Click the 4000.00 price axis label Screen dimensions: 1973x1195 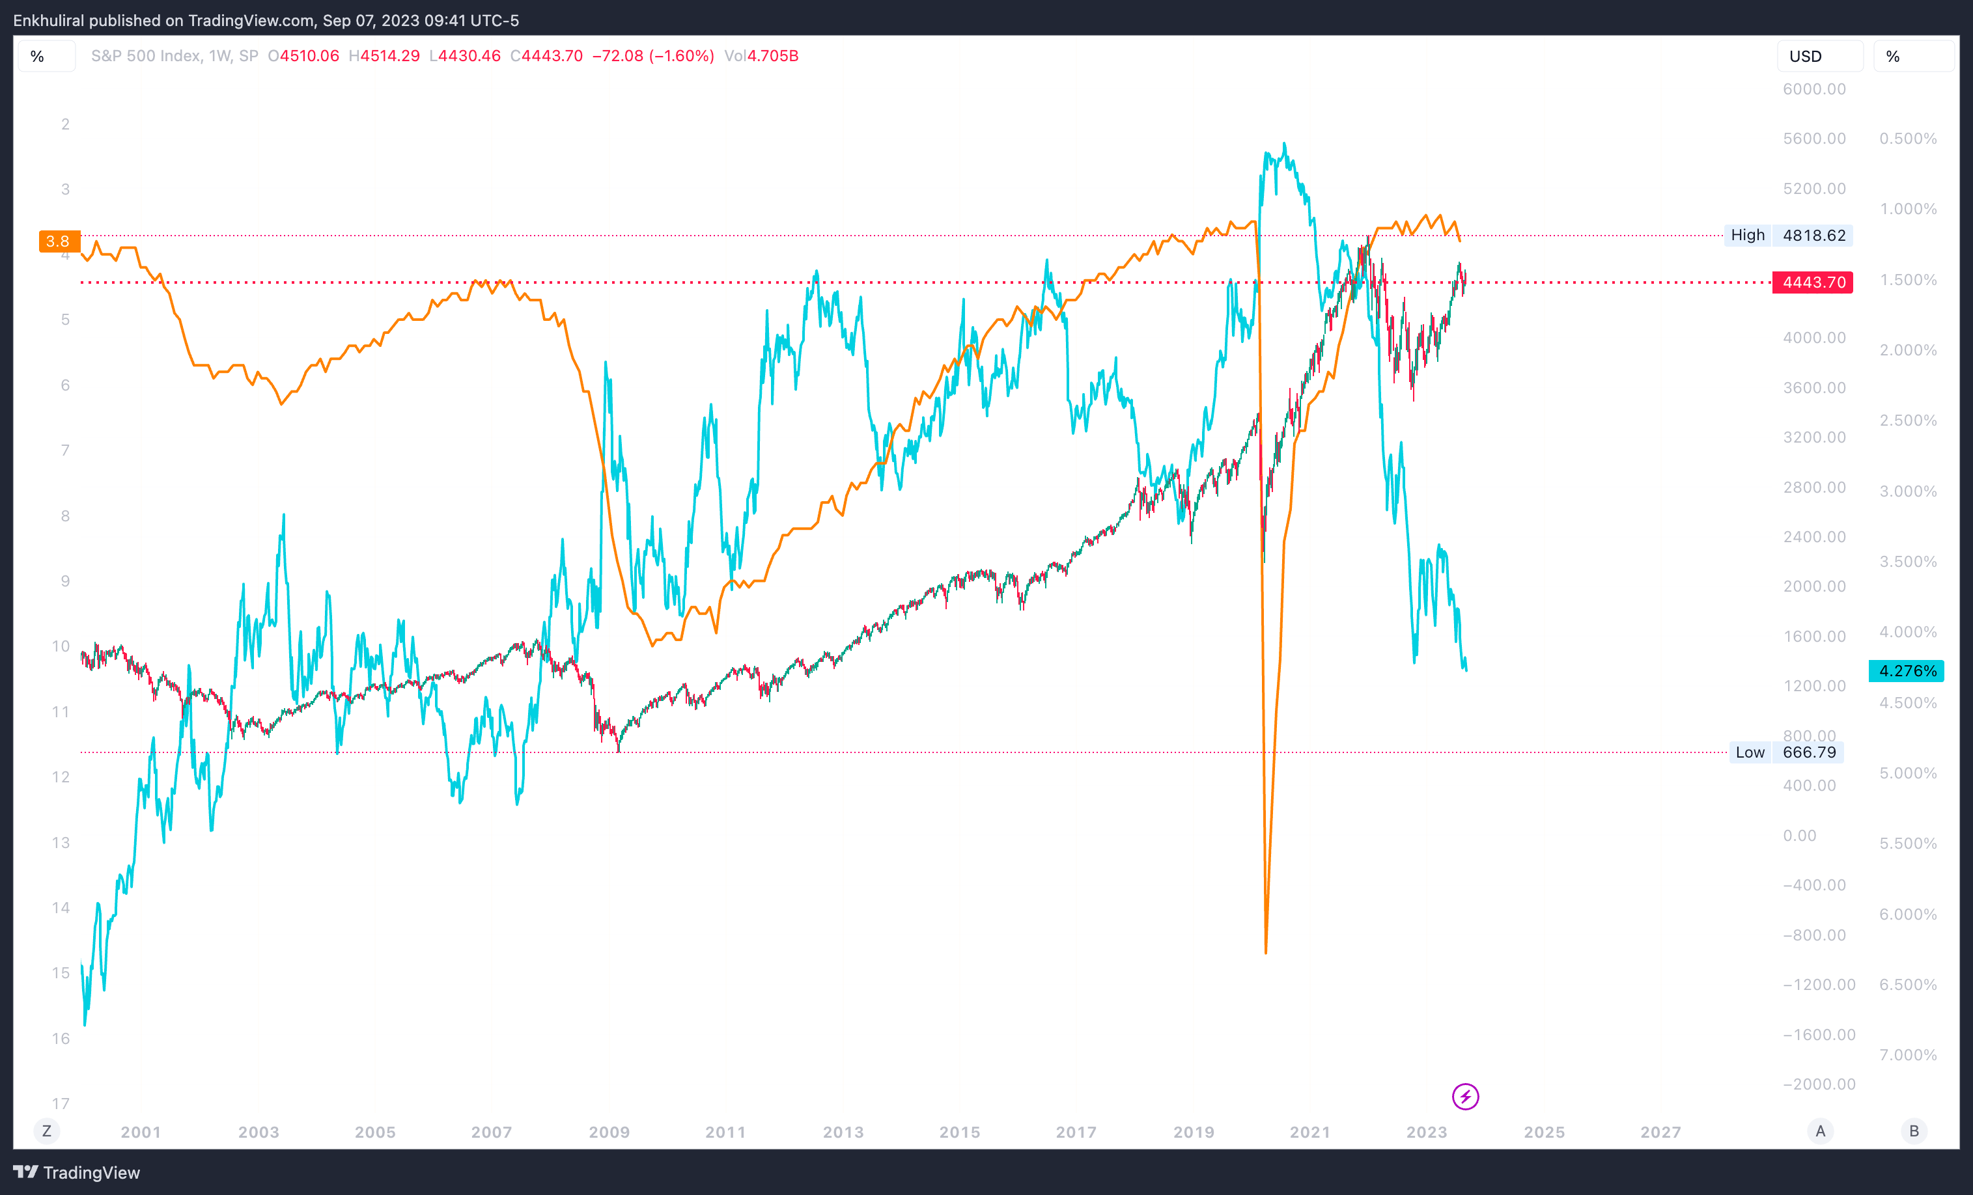pos(1813,338)
